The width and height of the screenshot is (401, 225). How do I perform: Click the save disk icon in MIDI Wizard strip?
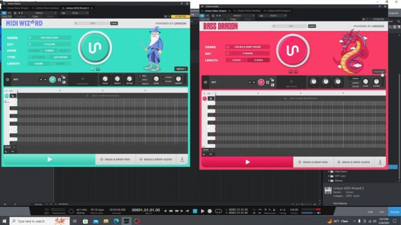(x=64, y=82)
